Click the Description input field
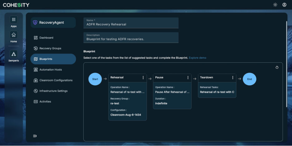The width and height of the screenshot is (292, 146). [131, 38]
